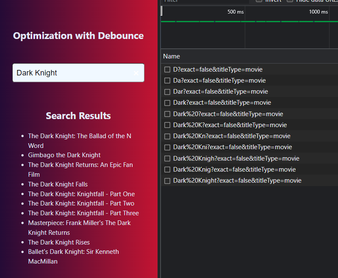Tick checkbox for Dark?exact=false request
Viewport: 338px width, 278px height.
(x=167, y=103)
